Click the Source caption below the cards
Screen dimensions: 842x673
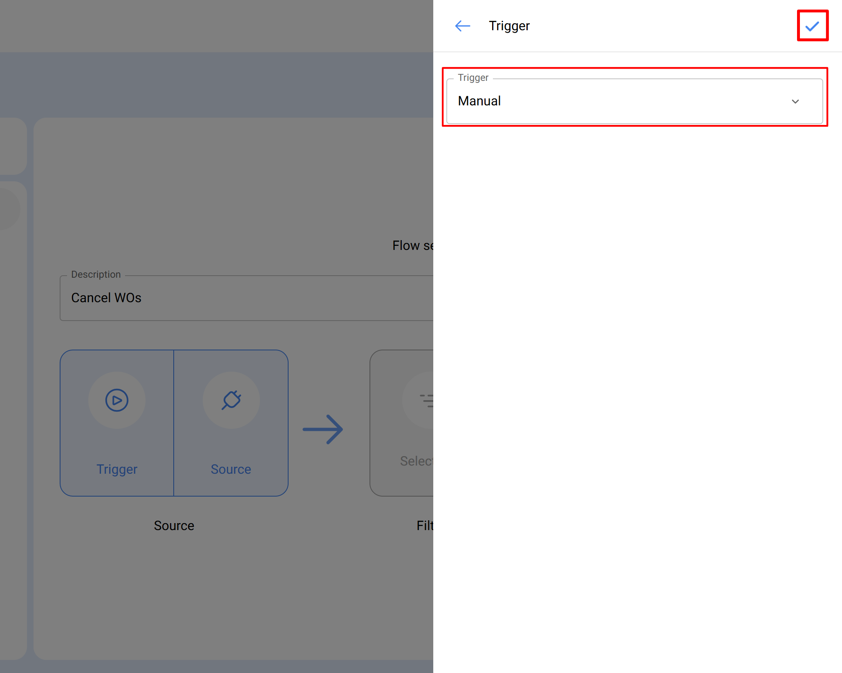tap(174, 526)
